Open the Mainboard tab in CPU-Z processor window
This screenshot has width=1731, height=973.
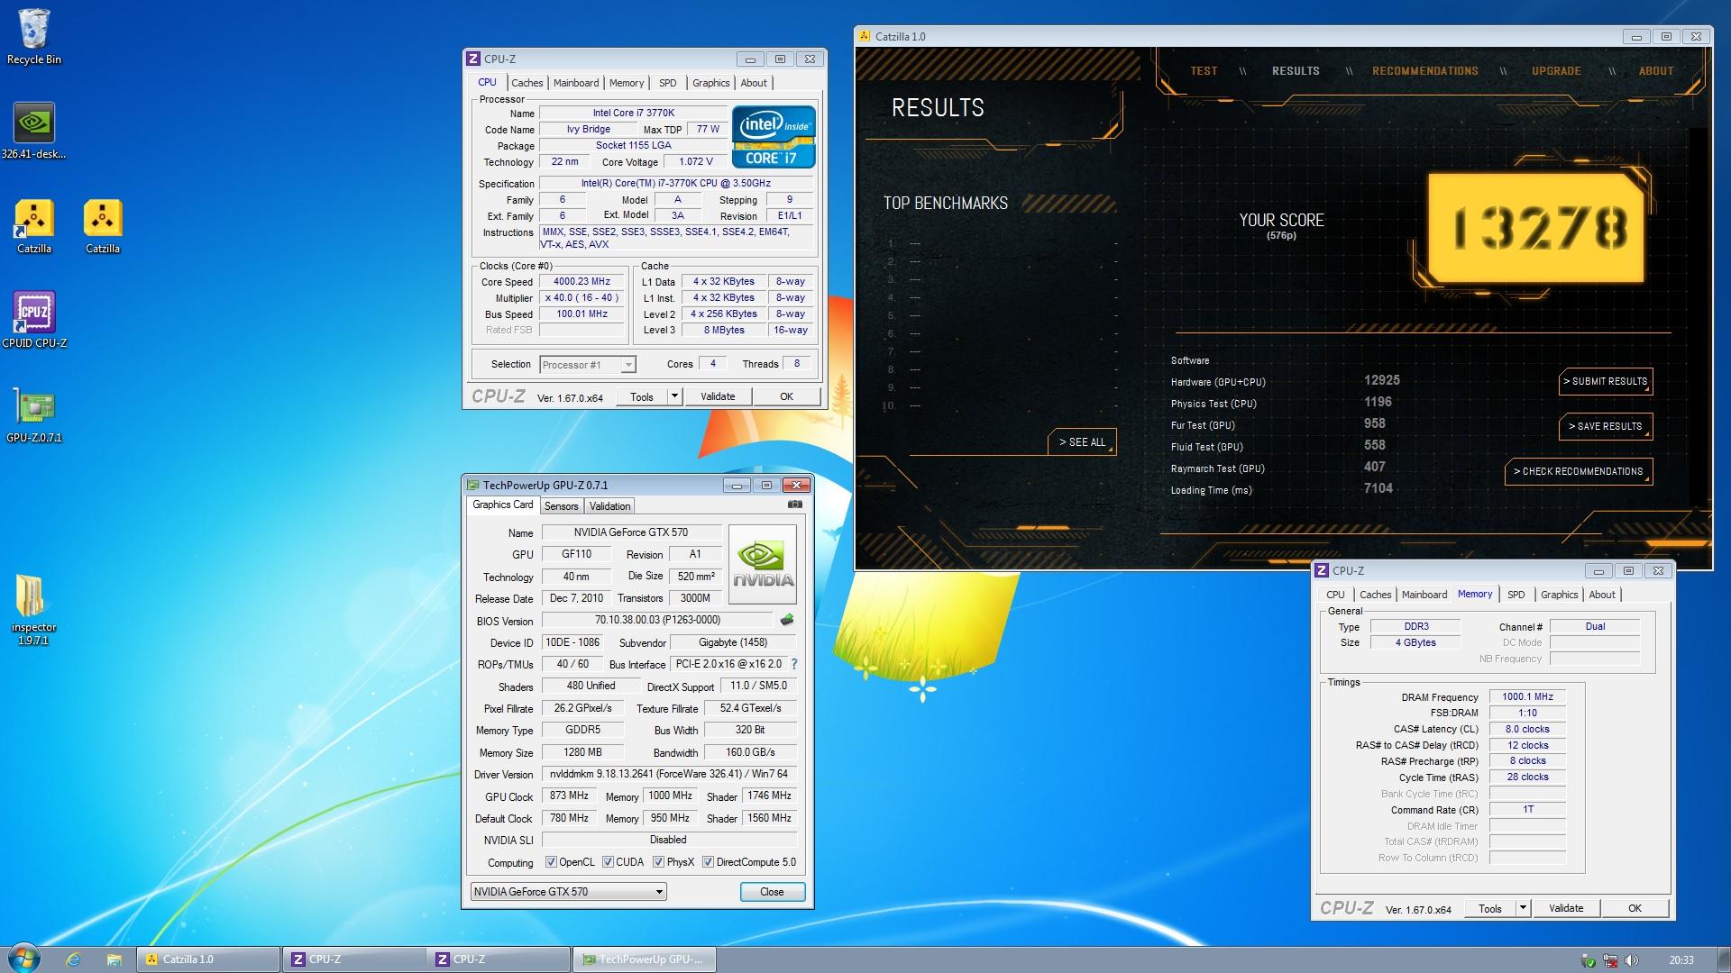pos(576,83)
